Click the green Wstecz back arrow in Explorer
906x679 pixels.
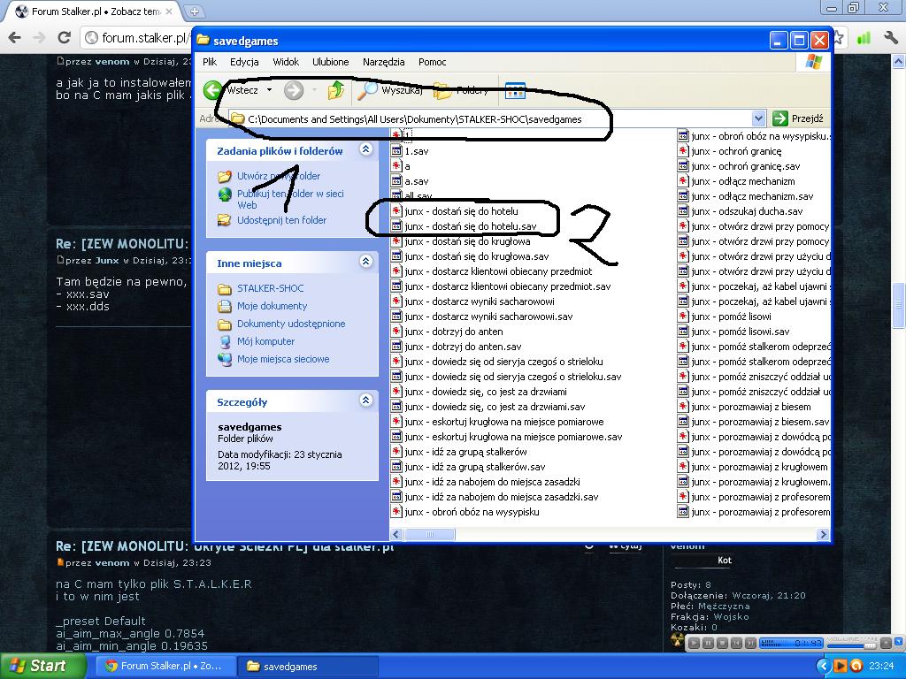pyautogui.click(x=212, y=90)
